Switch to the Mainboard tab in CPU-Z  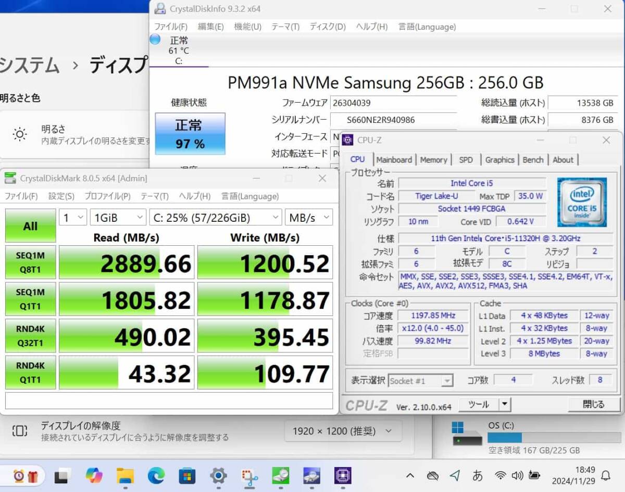[394, 160]
